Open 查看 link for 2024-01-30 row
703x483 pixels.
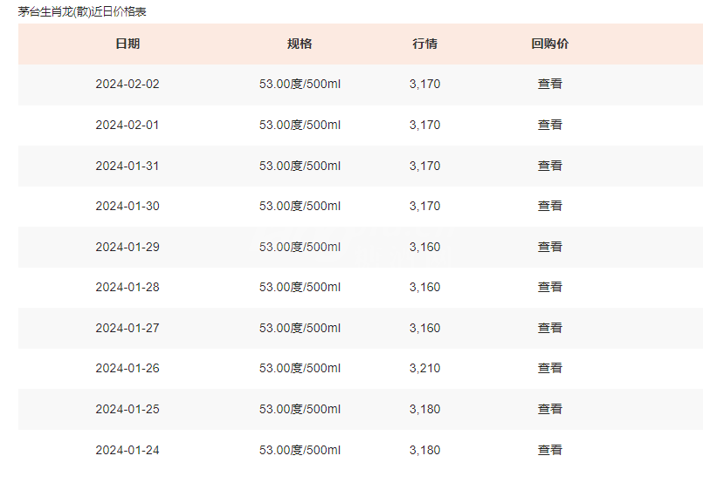click(x=549, y=206)
